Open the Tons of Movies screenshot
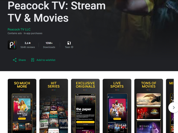 149,106
